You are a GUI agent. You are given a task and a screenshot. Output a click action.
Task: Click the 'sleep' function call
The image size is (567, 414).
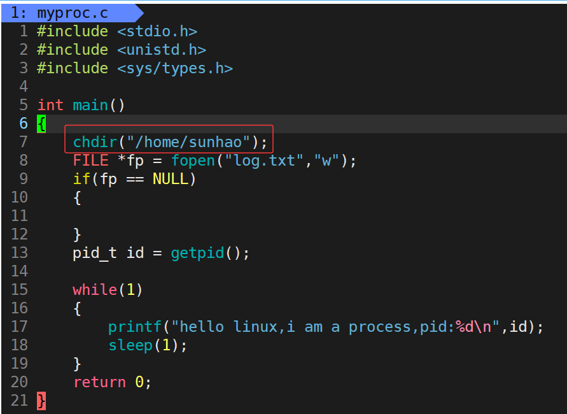130,345
